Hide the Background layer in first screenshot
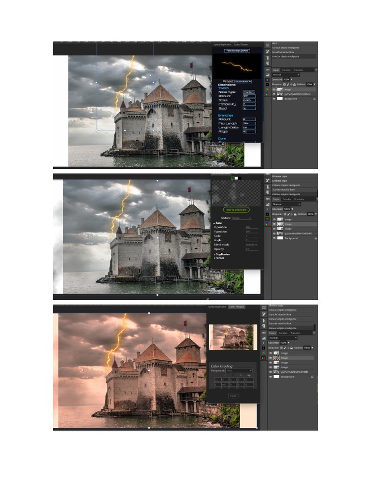371x495 pixels. coord(274,99)
